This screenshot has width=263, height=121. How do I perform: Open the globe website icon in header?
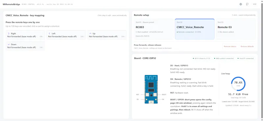241,4
